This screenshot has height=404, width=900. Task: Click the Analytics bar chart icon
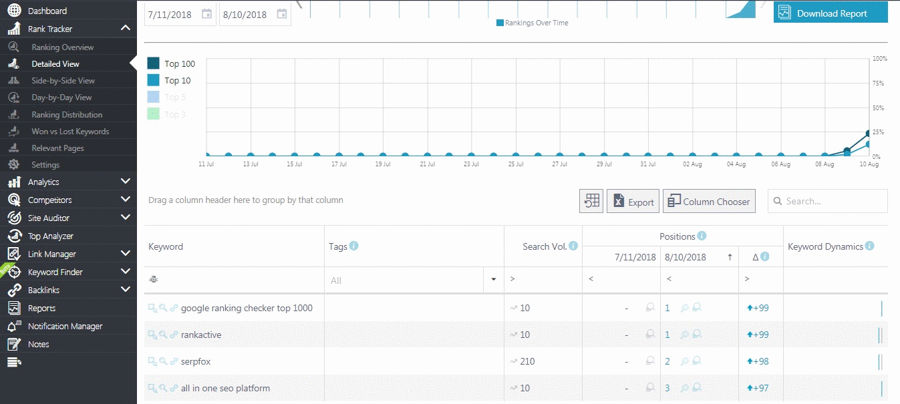pyautogui.click(x=14, y=182)
